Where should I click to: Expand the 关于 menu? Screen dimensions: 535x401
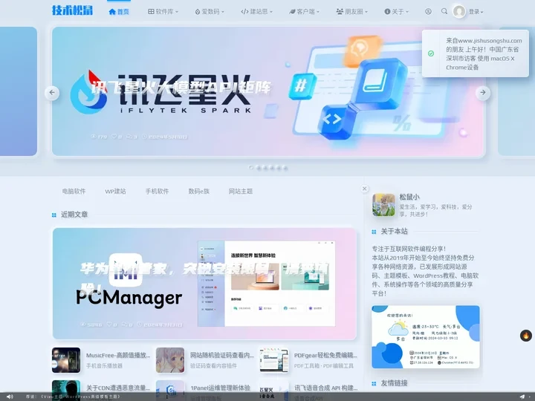click(x=396, y=12)
